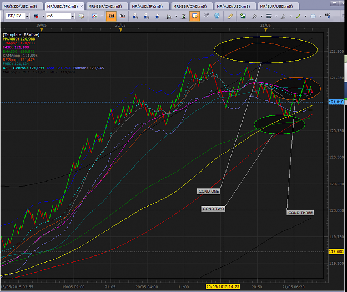Expand the zoom tool dropdown arrow
347x292 pixels.
click(x=176, y=16)
